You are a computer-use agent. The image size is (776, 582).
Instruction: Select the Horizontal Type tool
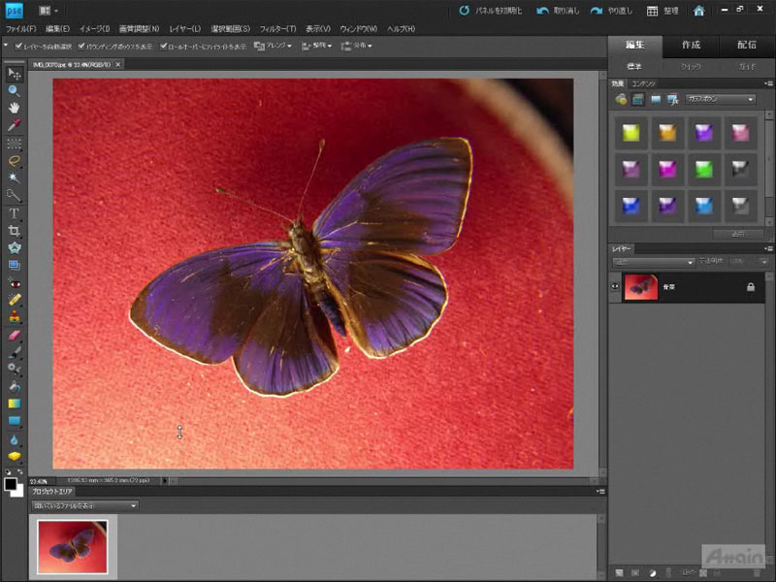click(14, 212)
